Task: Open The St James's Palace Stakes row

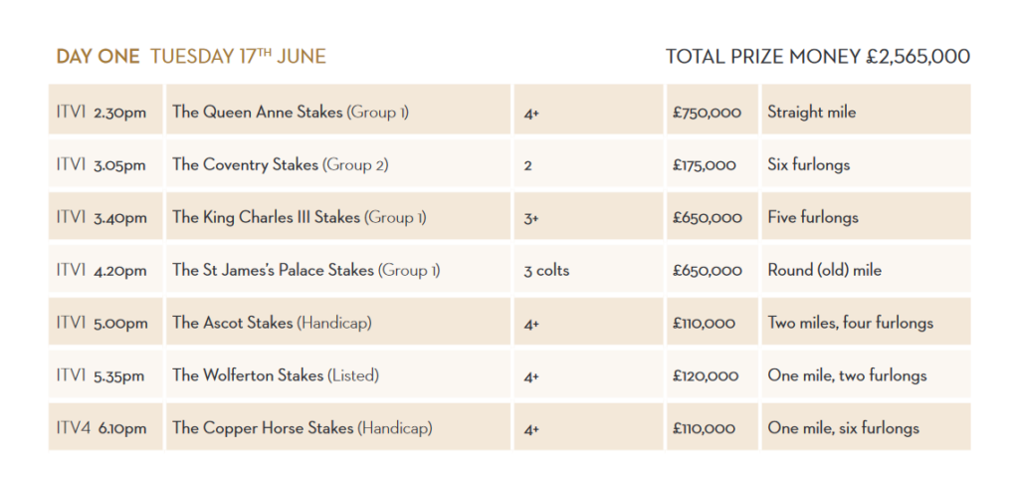Action: coord(509,269)
